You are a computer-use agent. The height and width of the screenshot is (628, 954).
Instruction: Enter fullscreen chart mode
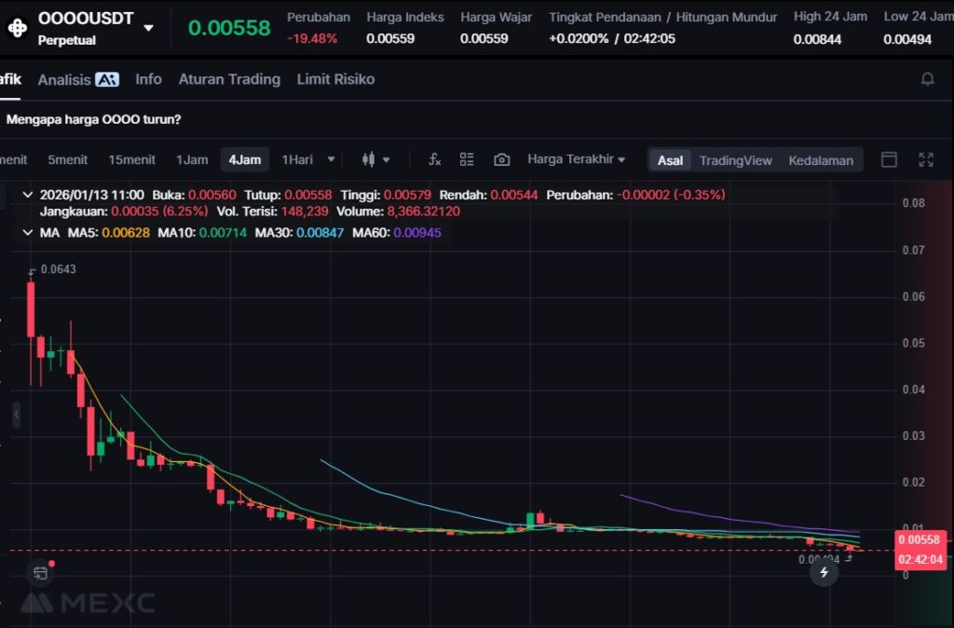[x=925, y=159]
